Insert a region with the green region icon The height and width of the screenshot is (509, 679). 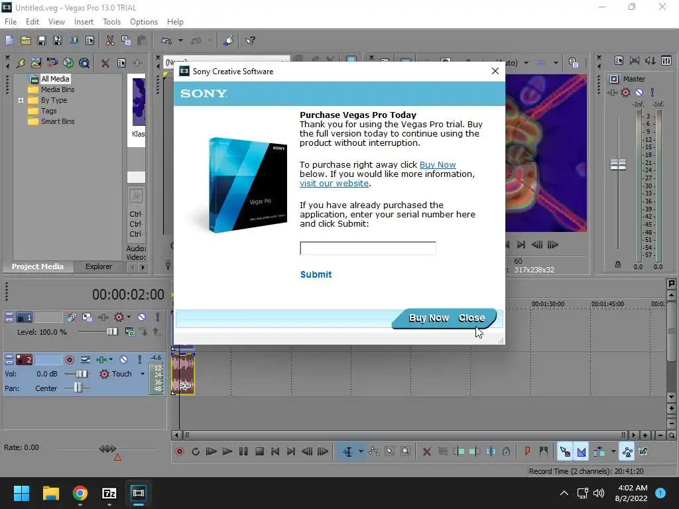[544, 452]
